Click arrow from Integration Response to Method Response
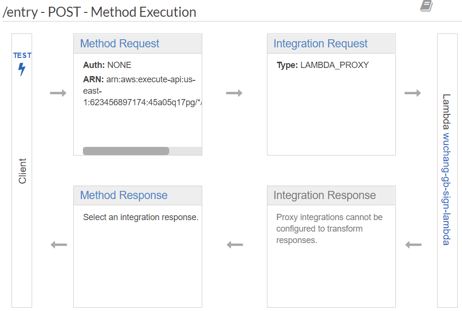 (235, 245)
